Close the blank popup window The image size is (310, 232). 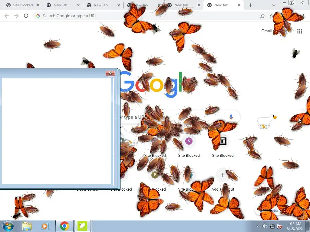(110, 73)
